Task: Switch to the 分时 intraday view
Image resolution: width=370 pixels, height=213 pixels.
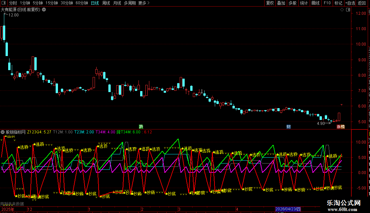Action: pyautogui.click(x=13, y=3)
